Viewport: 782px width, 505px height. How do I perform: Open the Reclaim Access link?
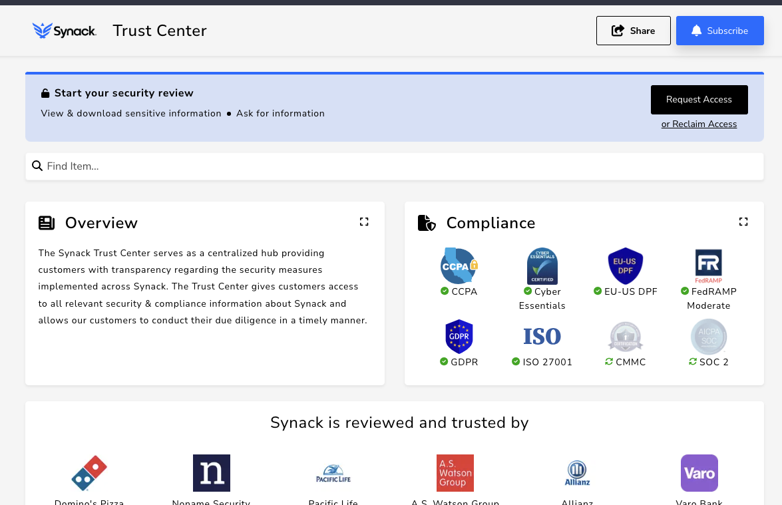(x=699, y=124)
